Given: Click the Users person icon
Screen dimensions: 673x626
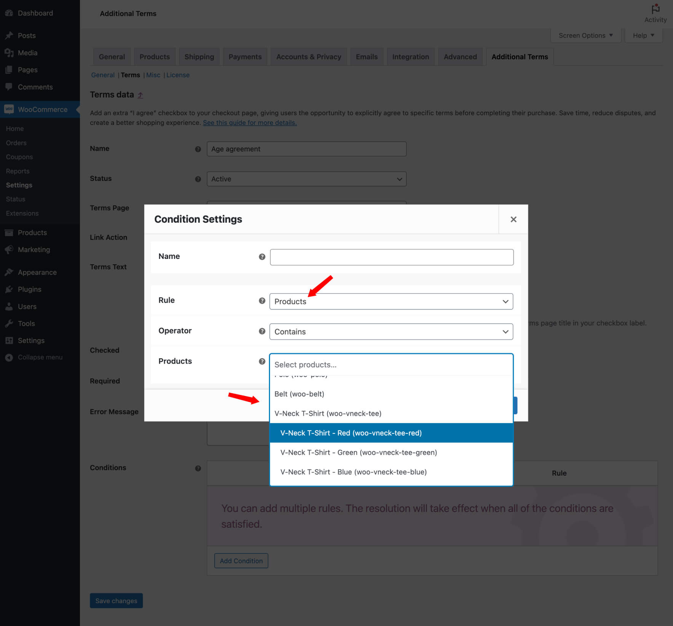Looking at the screenshot, I should tap(9, 307).
